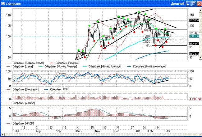Click the horizontal scrollbar right arrow
This screenshot has height=137, width=202.
coord(200,135)
